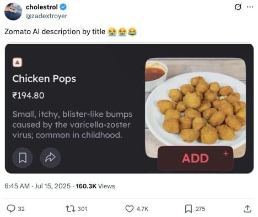Share Chicken Pops via arrow button
The height and width of the screenshot is (217, 258).
[x=50, y=158]
